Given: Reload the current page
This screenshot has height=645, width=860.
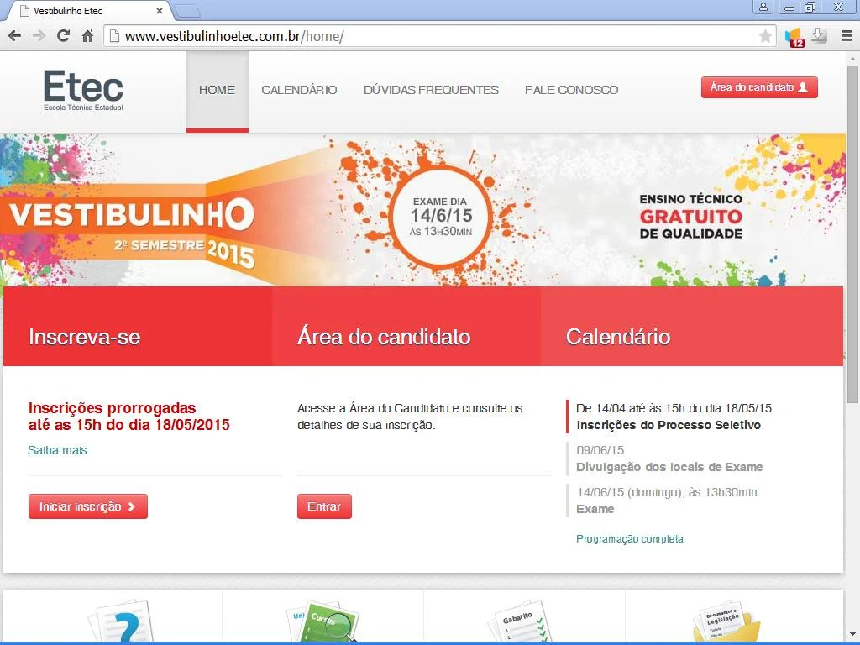Looking at the screenshot, I should click(63, 36).
